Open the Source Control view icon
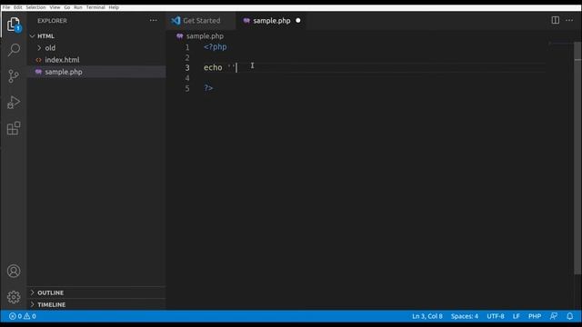582x327 pixels. point(14,76)
